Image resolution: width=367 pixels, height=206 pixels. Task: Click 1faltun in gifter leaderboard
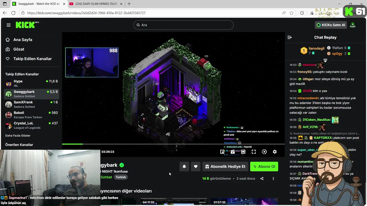tap(337, 48)
